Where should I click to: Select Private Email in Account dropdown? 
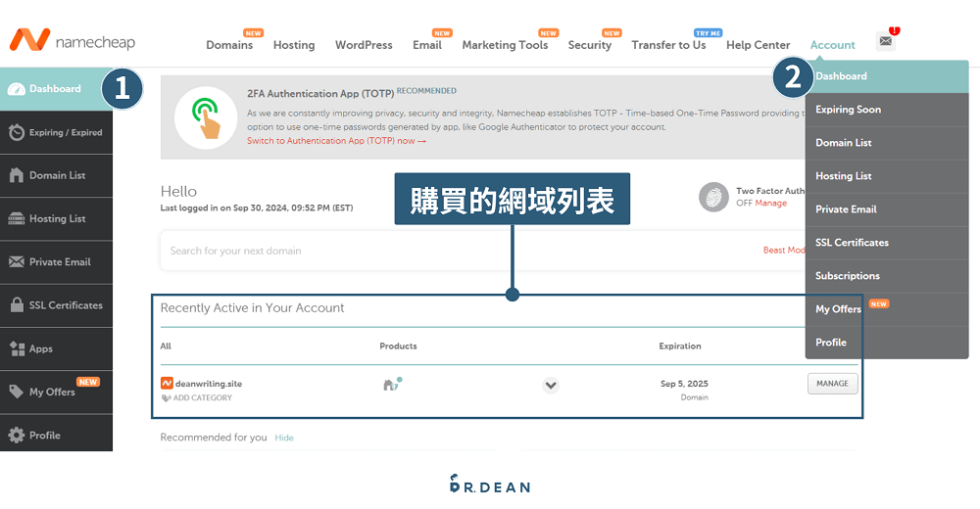(887, 209)
